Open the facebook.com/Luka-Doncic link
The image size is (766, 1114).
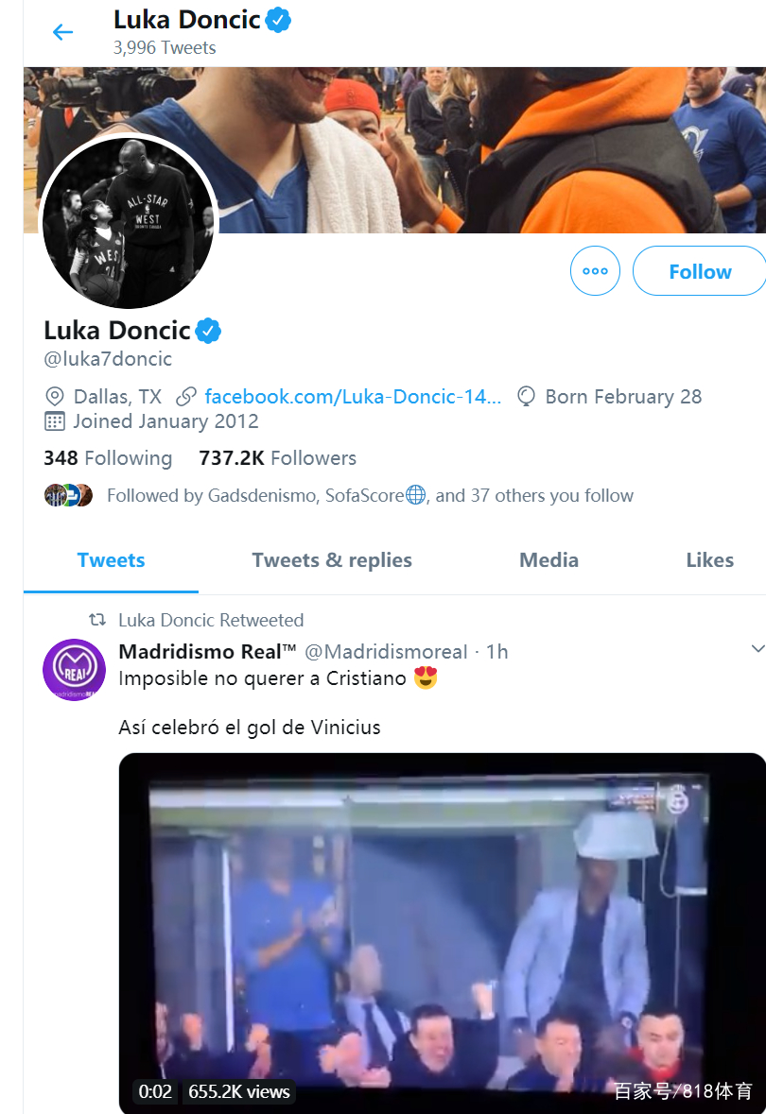pos(353,397)
